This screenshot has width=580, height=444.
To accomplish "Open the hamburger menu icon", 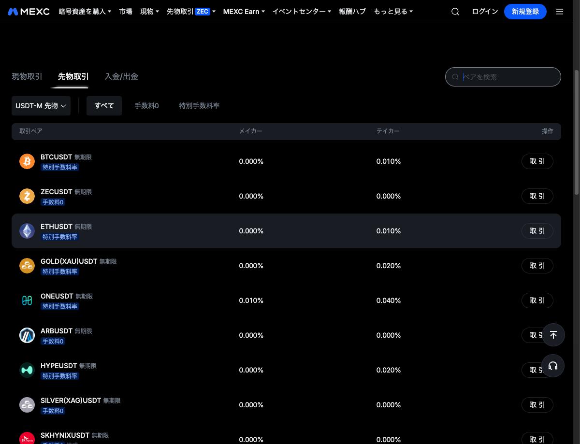I will click(x=560, y=12).
